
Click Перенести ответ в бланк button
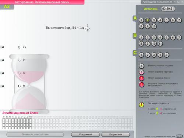[35, 134]
